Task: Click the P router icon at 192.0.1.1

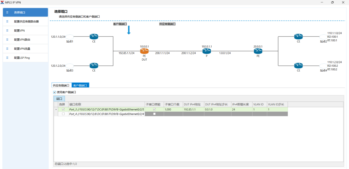Action: [206, 51]
